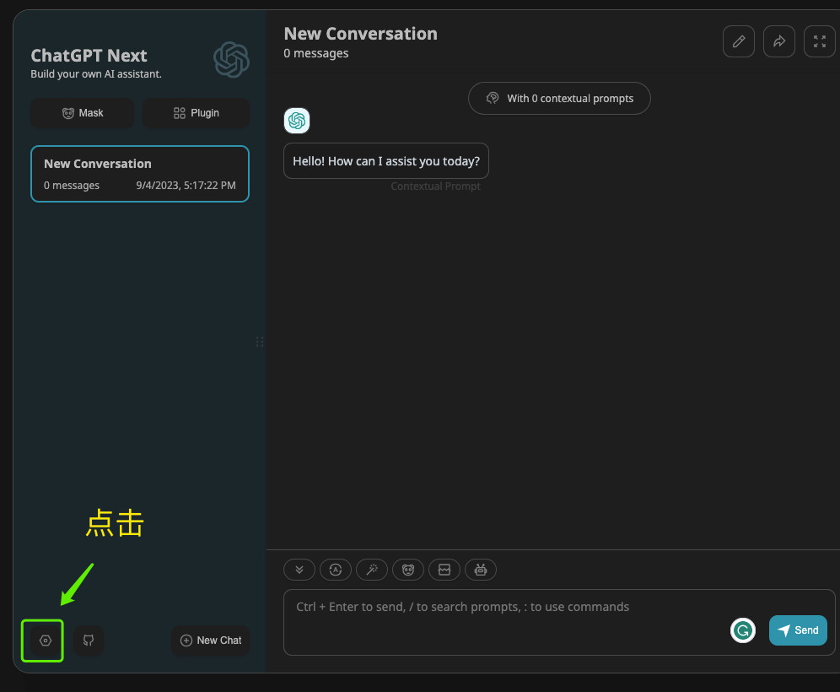This screenshot has height=692, width=840.
Task: Click the Send button
Action: (x=798, y=630)
